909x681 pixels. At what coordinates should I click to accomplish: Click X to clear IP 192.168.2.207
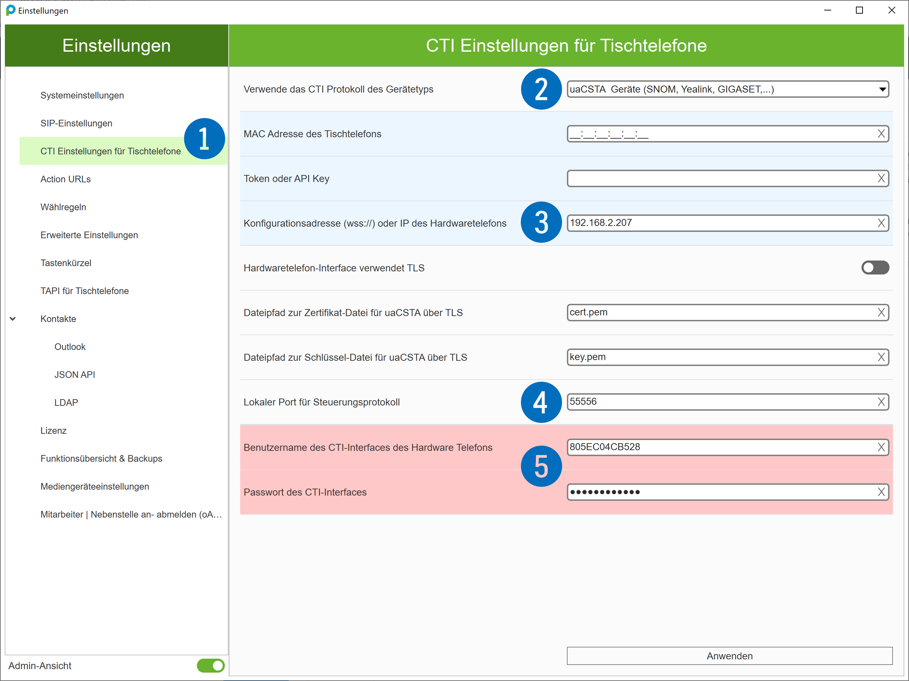pyautogui.click(x=881, y=223)
